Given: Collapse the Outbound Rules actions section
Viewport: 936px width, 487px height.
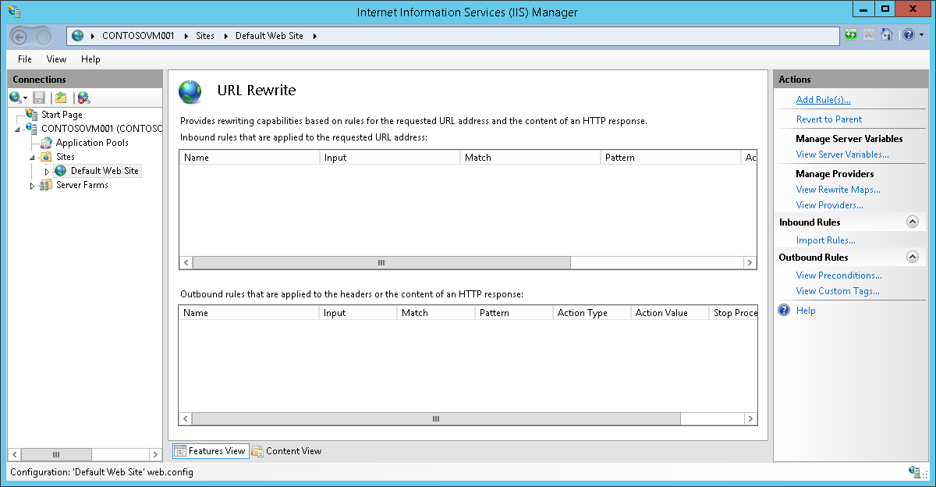Looking at the screenshot, I should click(913, 257).
